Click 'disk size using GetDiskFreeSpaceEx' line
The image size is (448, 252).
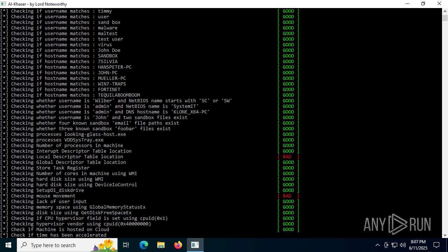pos(66,213)
